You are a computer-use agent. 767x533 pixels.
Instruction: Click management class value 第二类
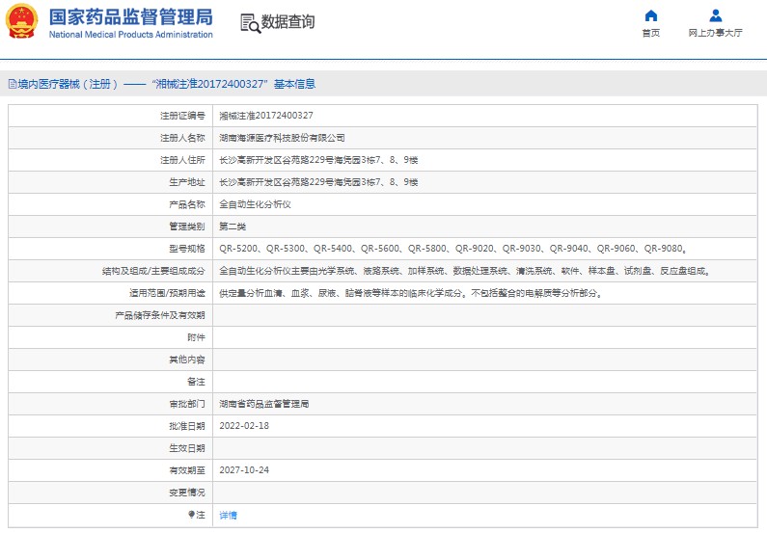pyautogui.click(x=233, y=227)
